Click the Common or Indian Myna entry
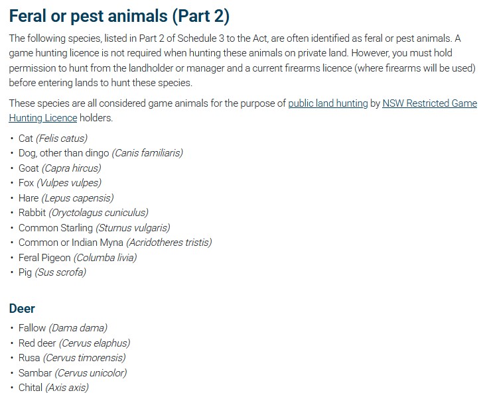 (115, 243)
